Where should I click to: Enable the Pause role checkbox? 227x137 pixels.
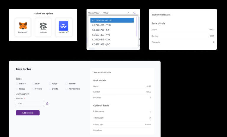click(x=17, y=89)
